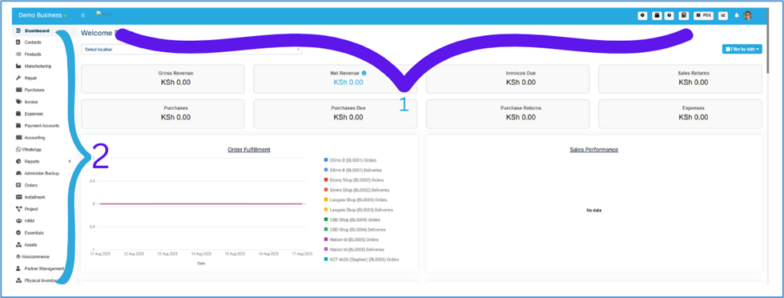Toggle CBD Shop (BL0004) Orders legend entry
Screen dimensions: 784x298
pyautogui.click(x=352, y=219)
